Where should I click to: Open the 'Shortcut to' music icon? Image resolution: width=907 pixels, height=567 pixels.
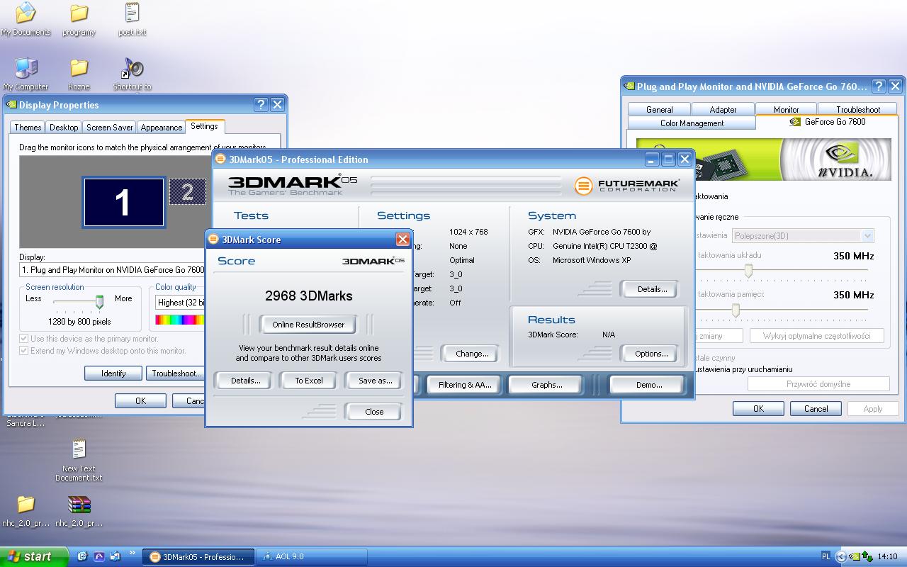[x=132, y=74]
